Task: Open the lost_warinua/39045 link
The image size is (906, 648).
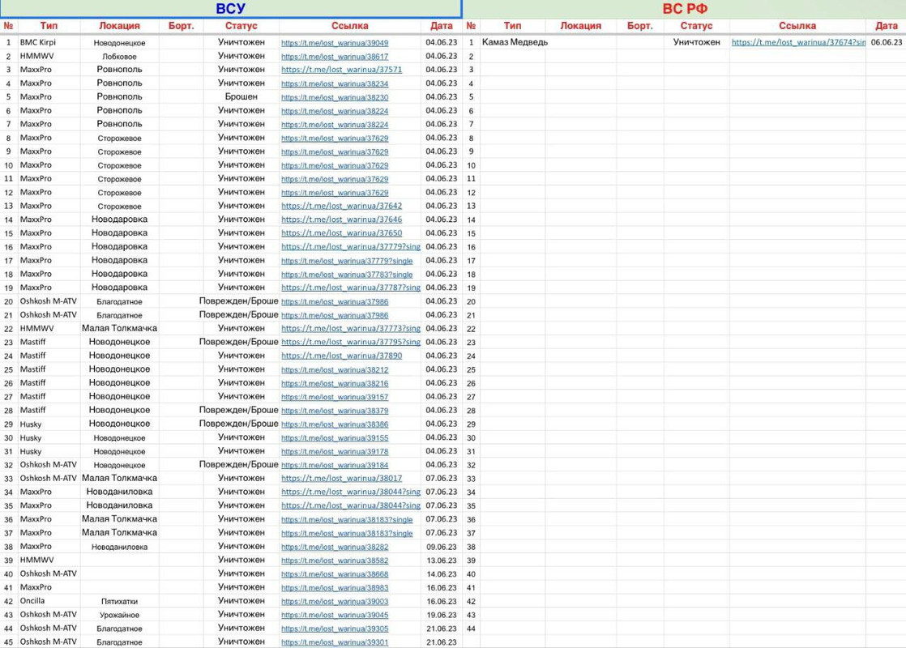Action: pos(335,615)
